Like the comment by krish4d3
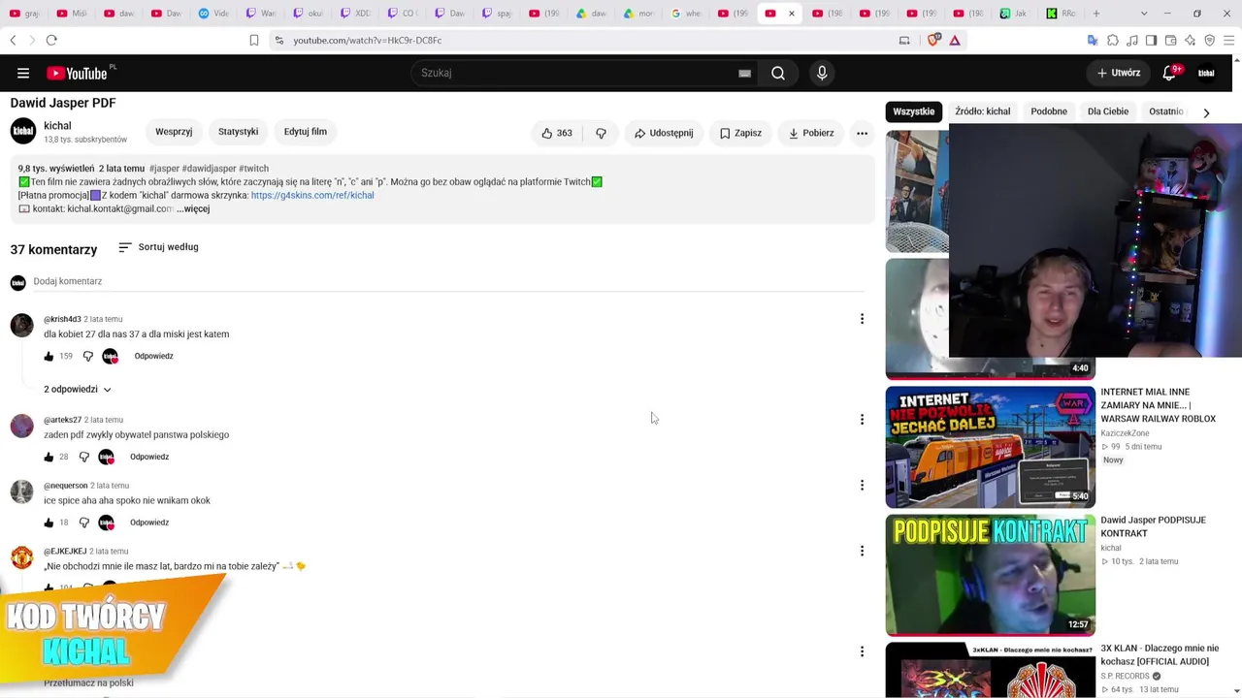This screenshot has width=1242, height=698. click(x=49, y=356)
